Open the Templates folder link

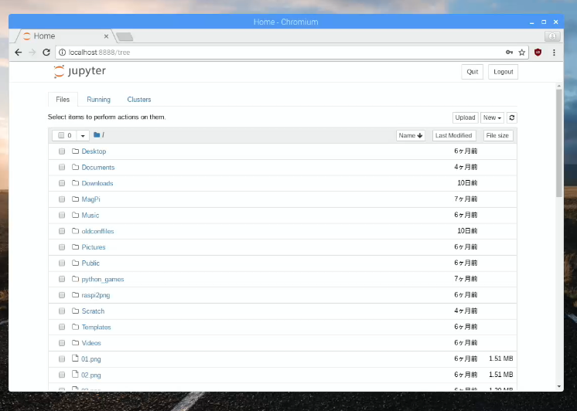(x=96, y=328)
